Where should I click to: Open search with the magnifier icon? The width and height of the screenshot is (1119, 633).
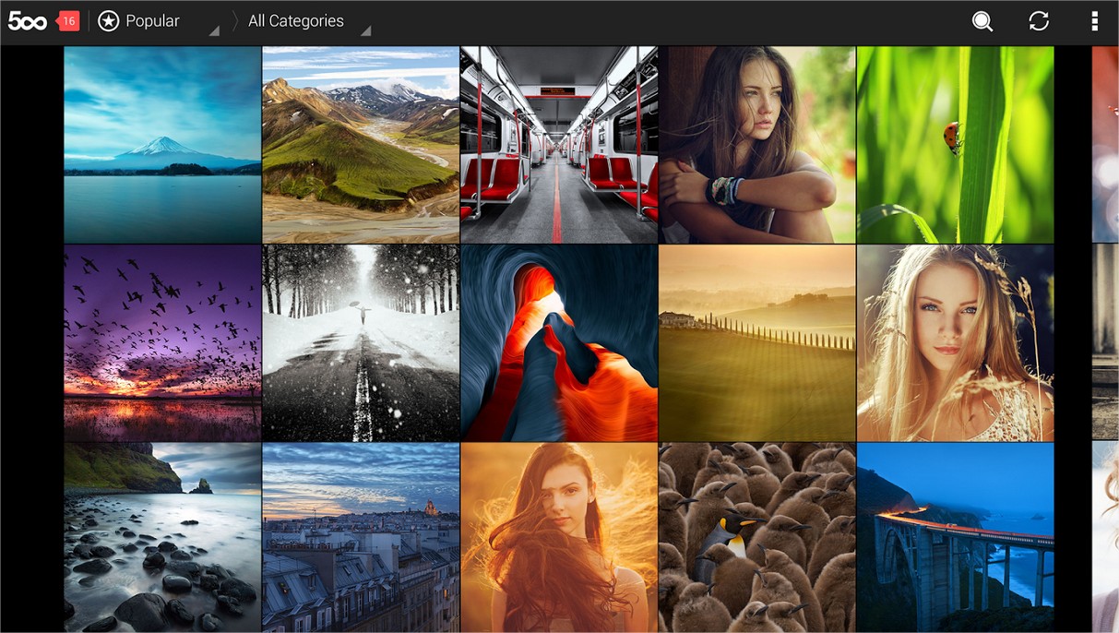982,21
